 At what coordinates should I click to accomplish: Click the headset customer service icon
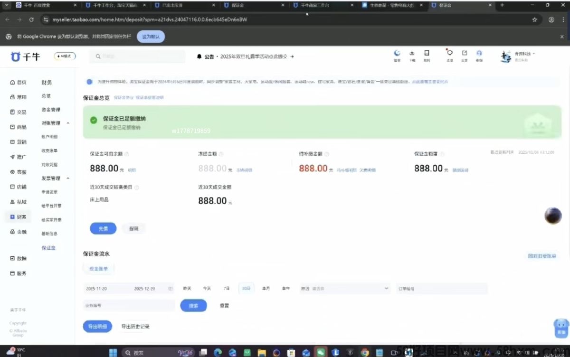click(479, 53)
